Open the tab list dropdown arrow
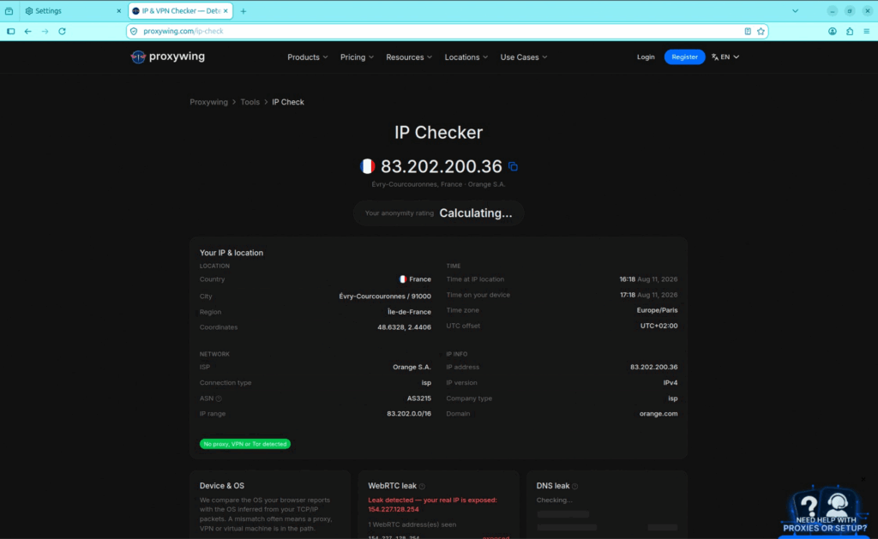Screen dimensions: 878x539 click(x=795, y=11)
